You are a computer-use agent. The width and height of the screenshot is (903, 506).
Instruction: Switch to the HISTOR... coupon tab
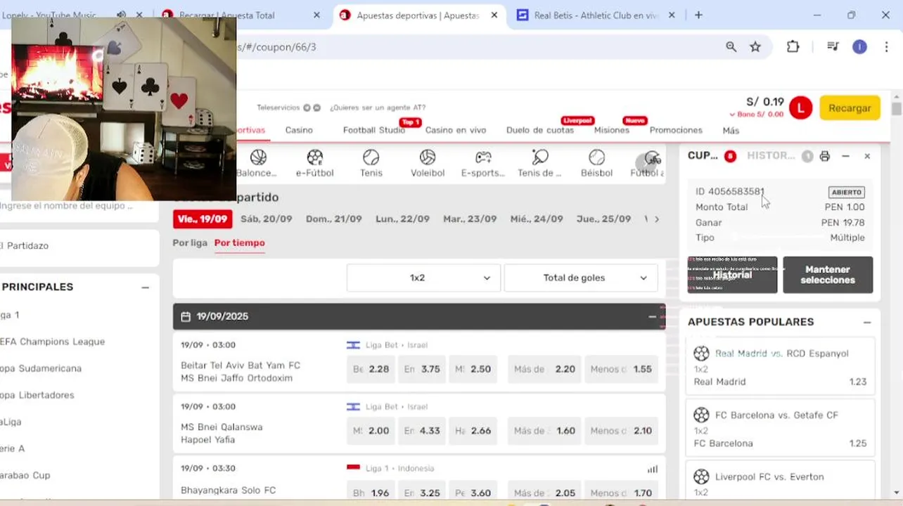pos(771,155)
